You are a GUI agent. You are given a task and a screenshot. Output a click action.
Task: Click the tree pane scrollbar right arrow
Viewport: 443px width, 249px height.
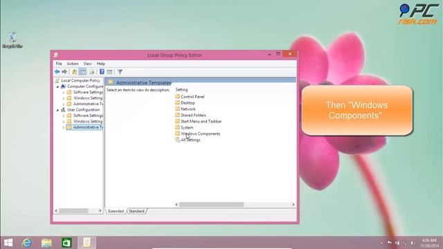pyautogui.click(x=100, y=210)
